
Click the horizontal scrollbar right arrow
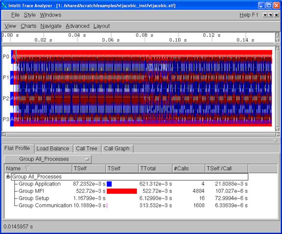coord(278,134)
